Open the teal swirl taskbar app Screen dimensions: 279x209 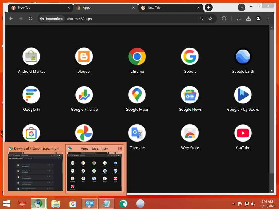point(123,204)
